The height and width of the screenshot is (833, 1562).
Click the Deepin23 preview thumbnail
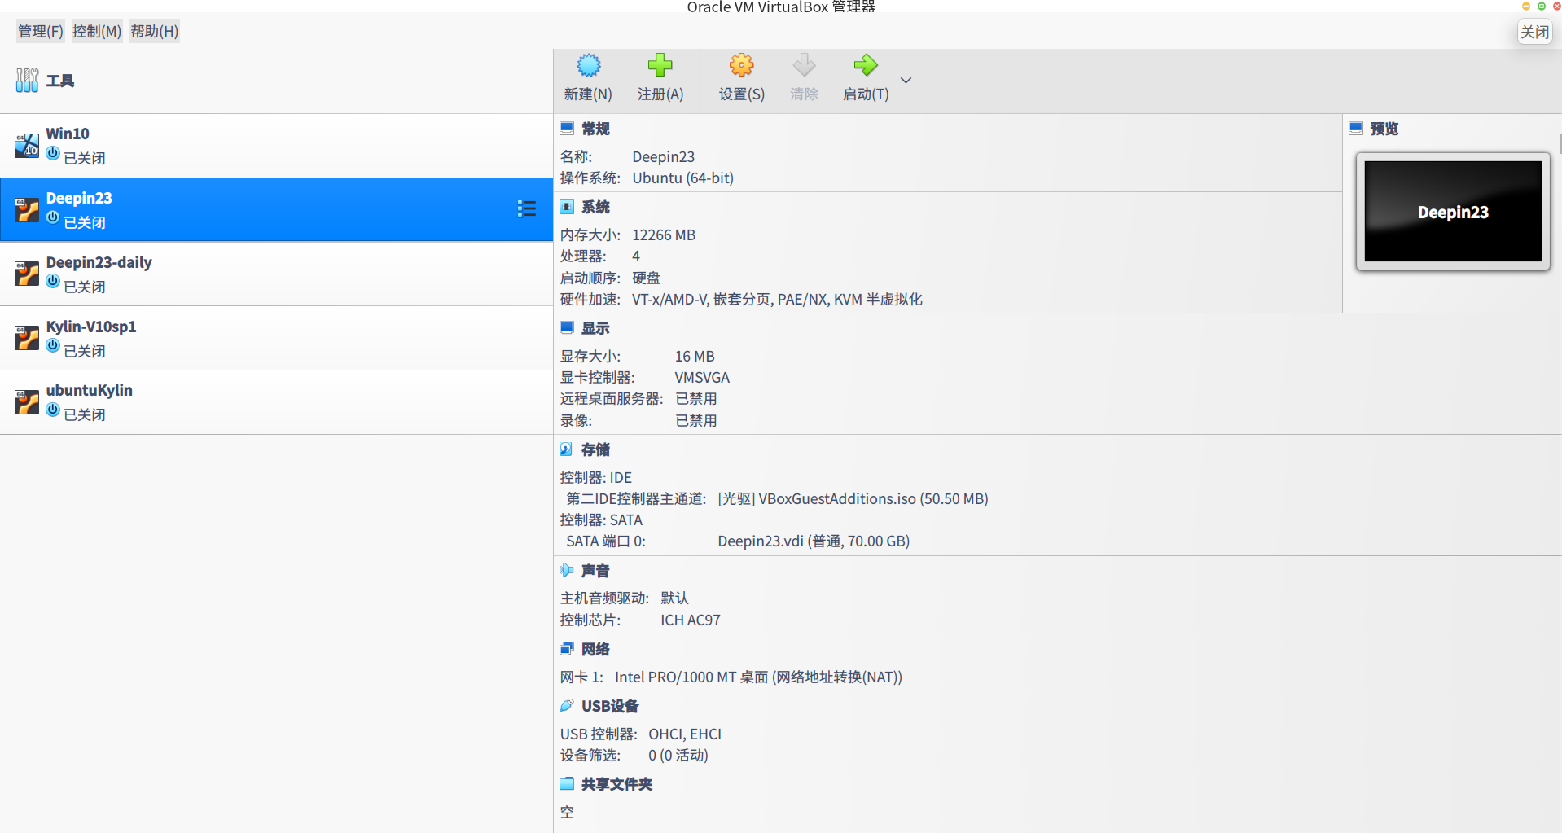pos(1453,211)
